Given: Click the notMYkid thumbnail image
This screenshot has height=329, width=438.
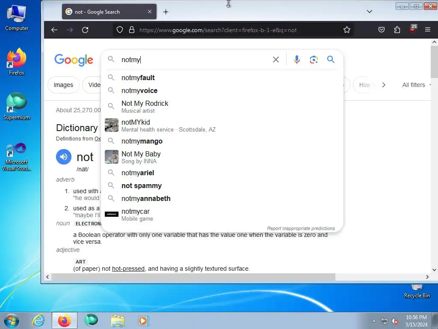Looking at the screenshot, I should [112, 125].
